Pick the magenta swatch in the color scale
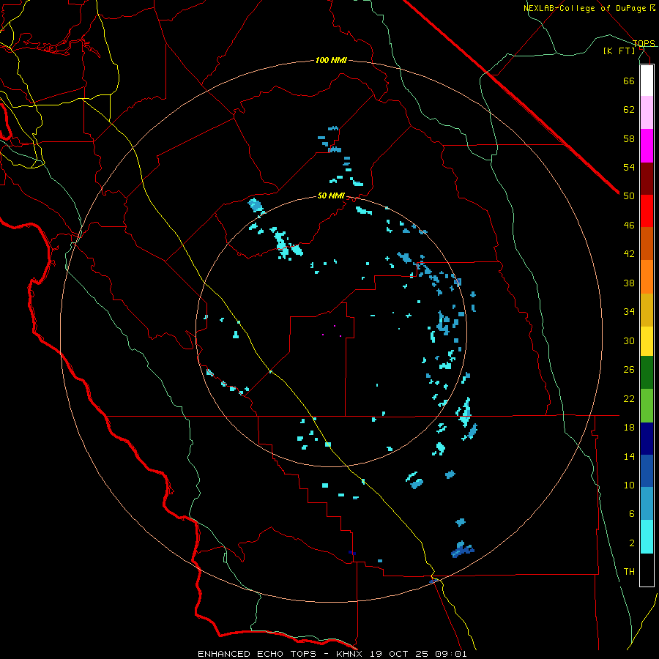Screen dimensions: 659x659 click(x=647, y=146)
